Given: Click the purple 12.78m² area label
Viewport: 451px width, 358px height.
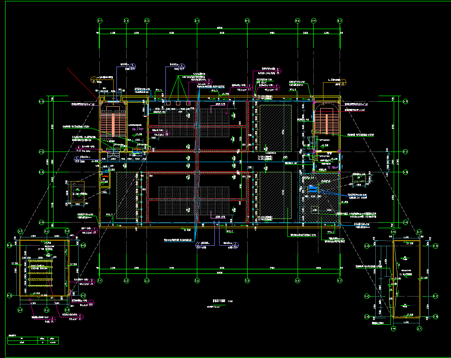Looking at the screenshot, I should point(333,168).
